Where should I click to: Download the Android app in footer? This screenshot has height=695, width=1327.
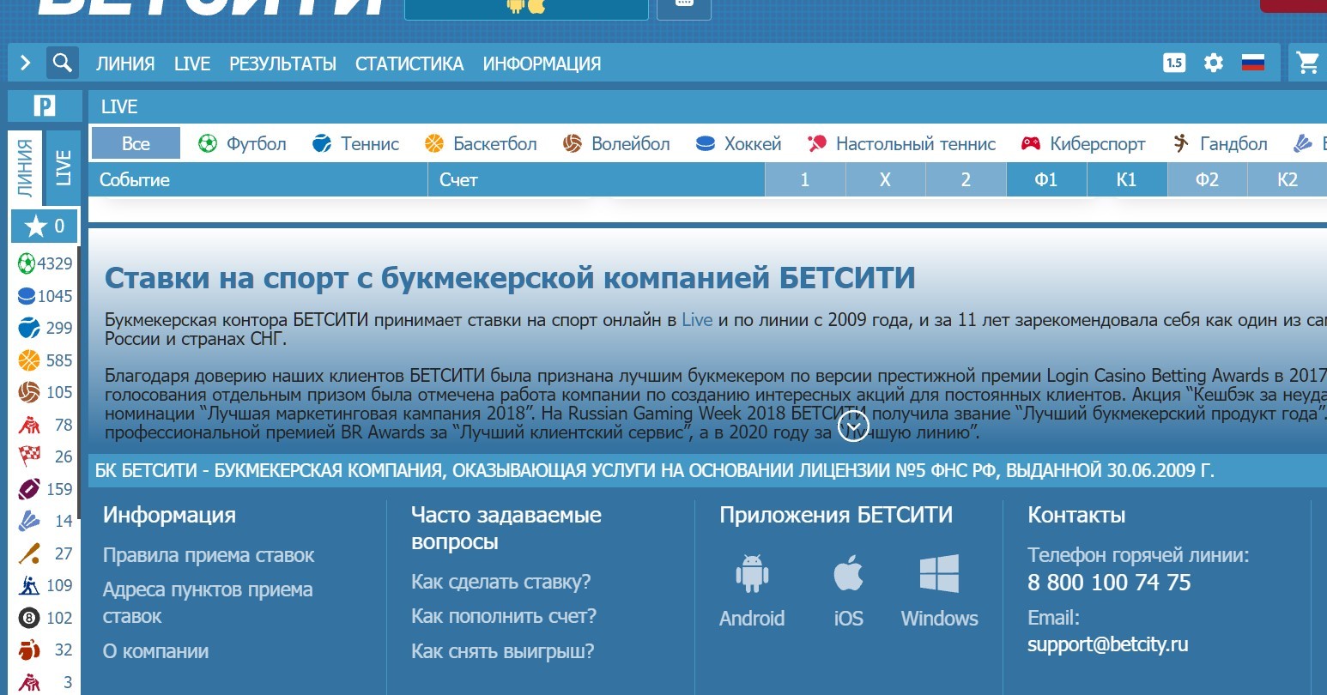pos(752,592)
